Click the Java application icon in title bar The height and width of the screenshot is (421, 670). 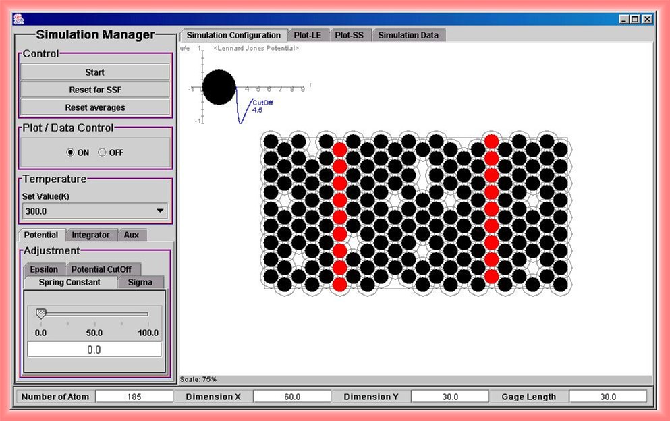click(x=20, y=19)
